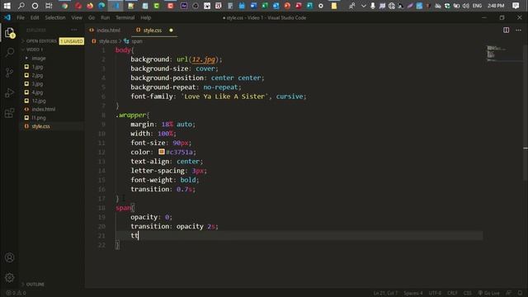Open the Run menu
This screenshot has width=528, height=297.
(105, 17)
